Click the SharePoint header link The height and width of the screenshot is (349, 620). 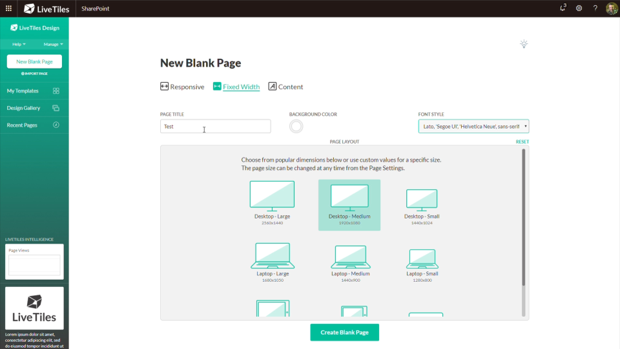(x=96, y=8)
